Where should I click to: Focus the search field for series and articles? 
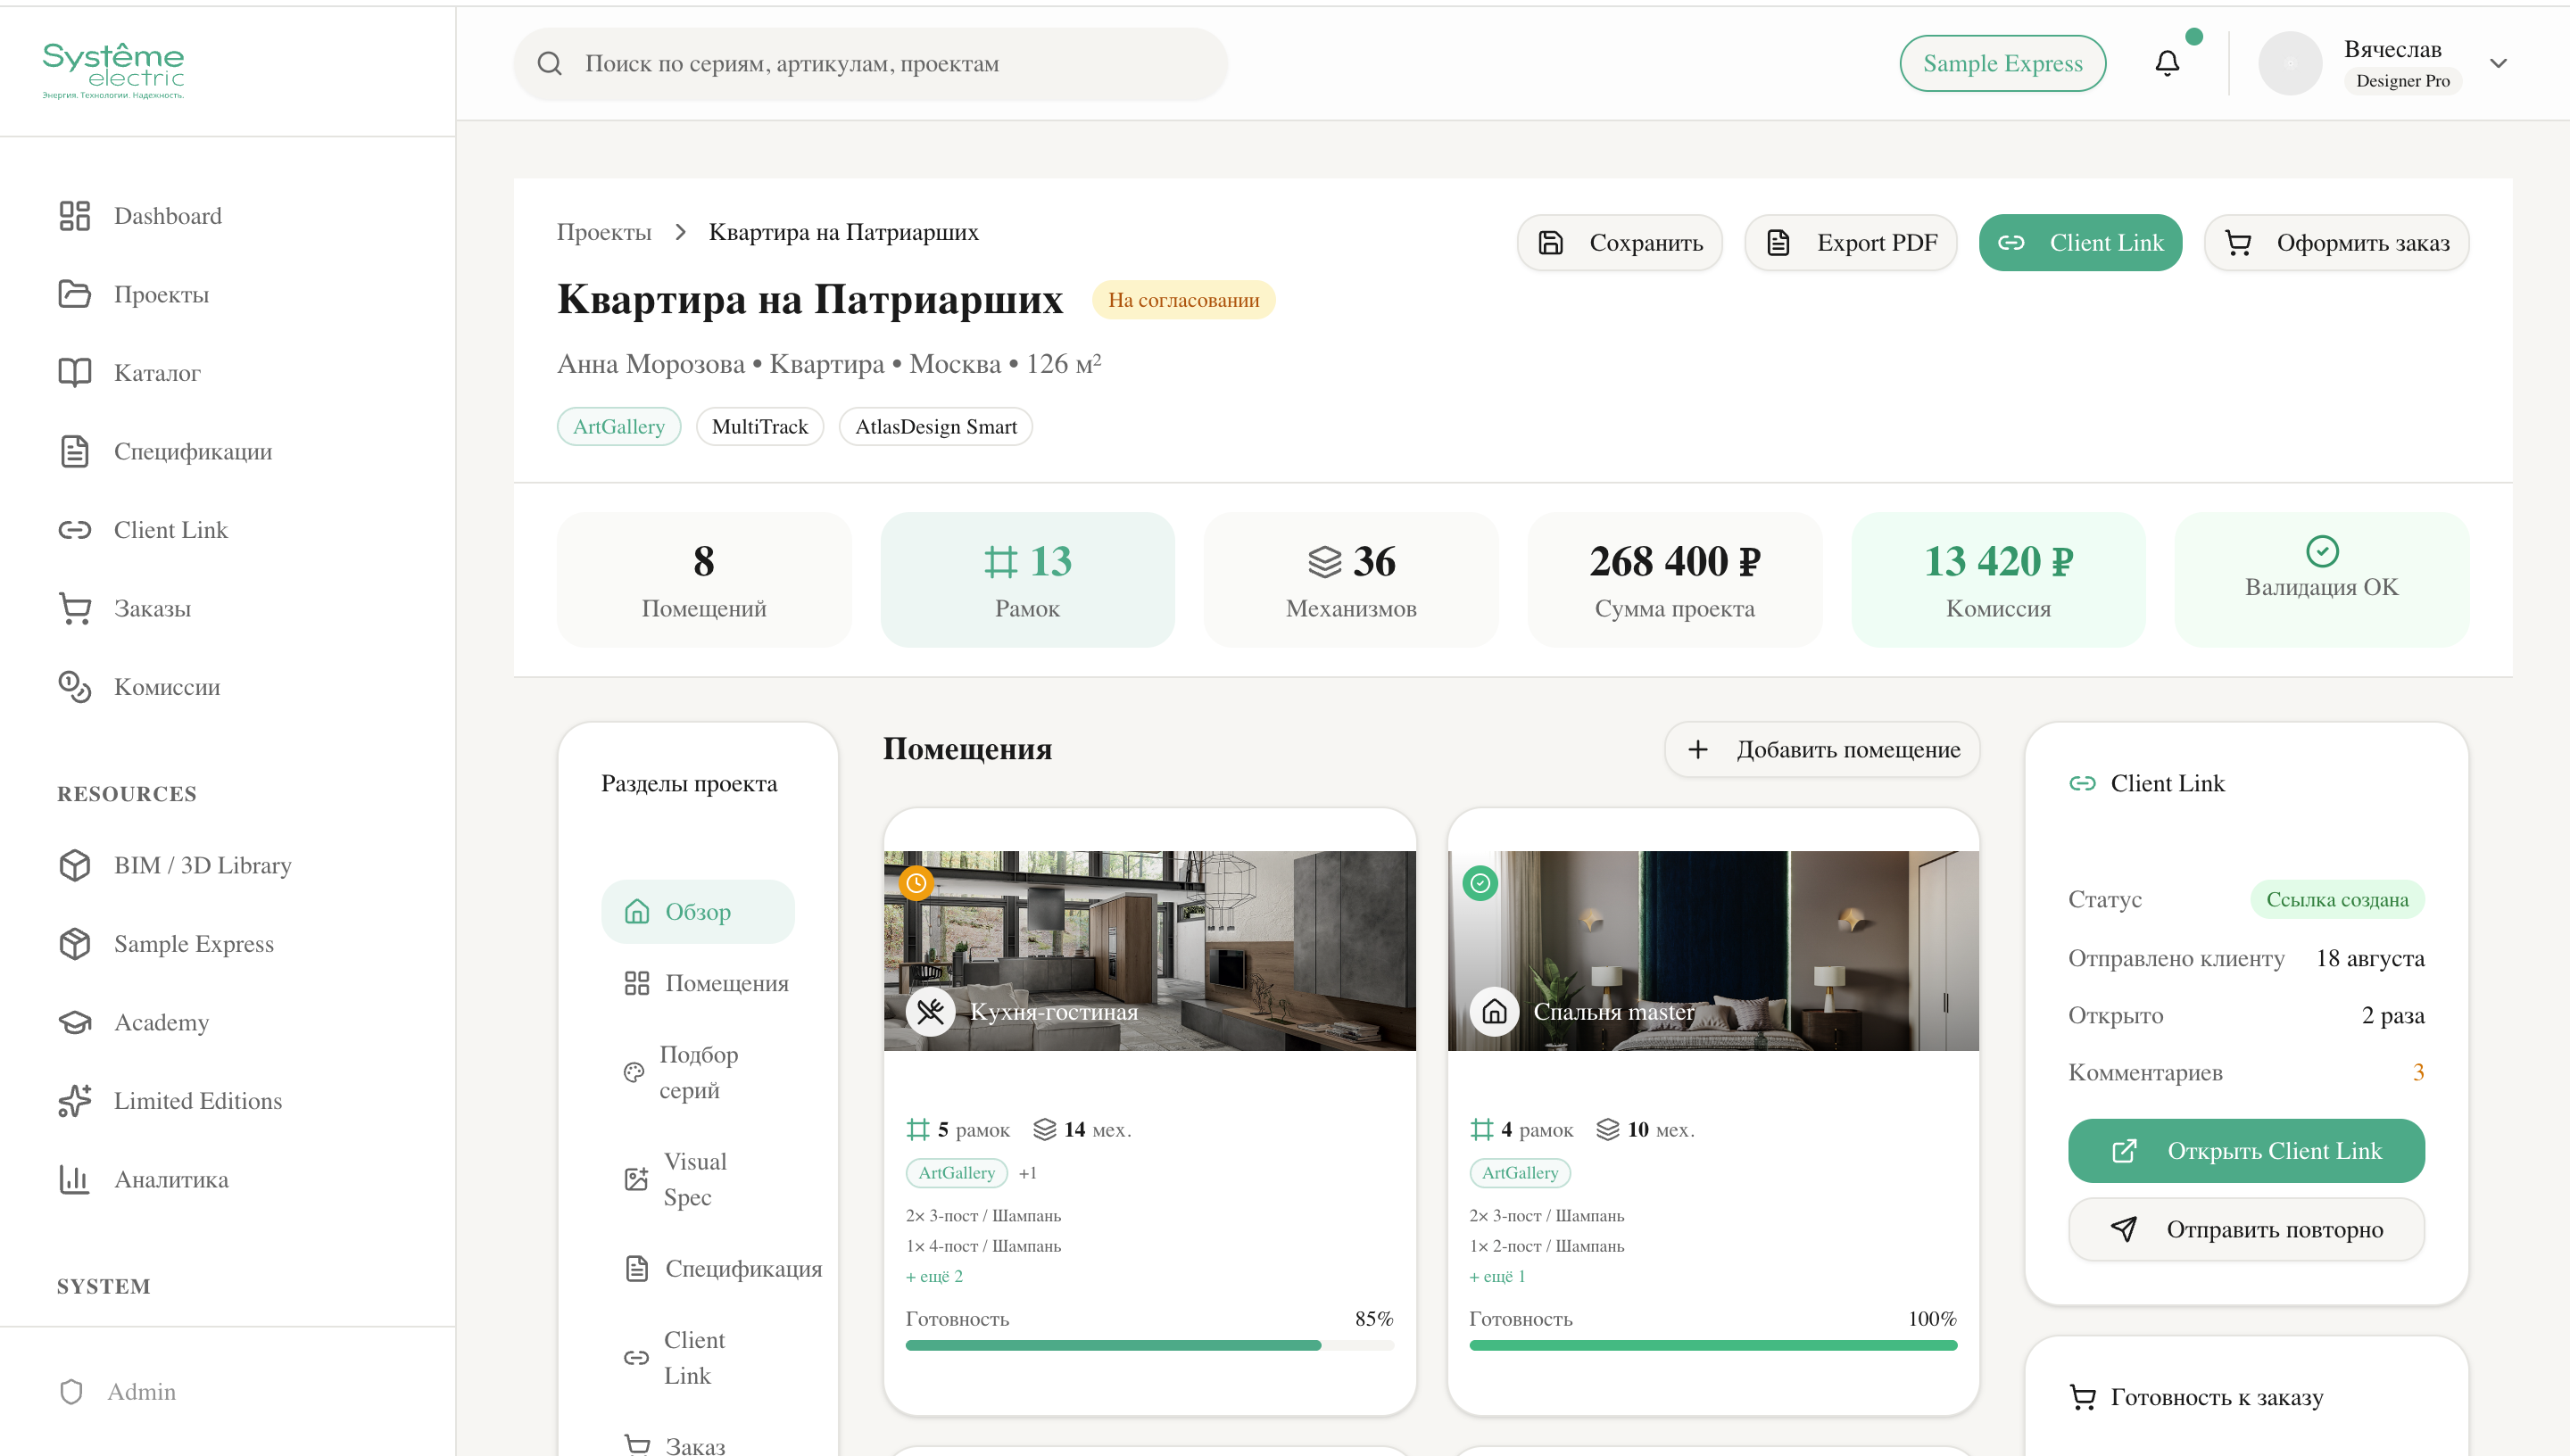click(870, 64)
